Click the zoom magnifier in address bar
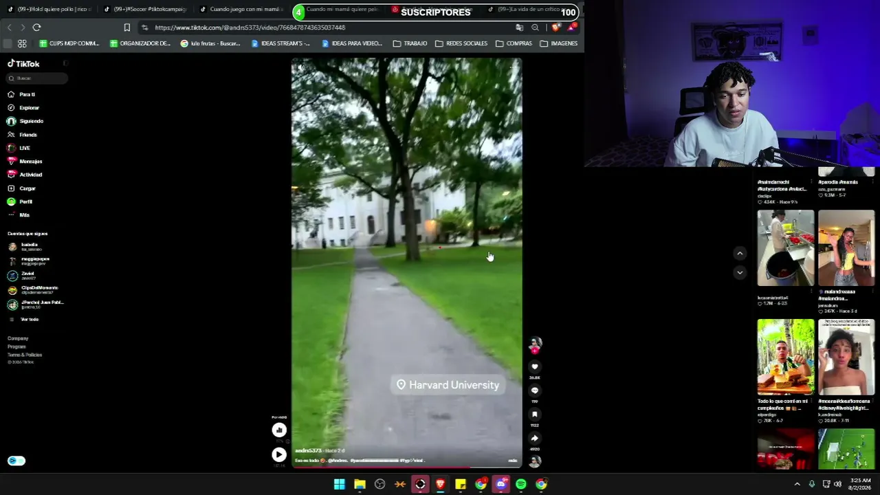The height and width of the screenshot is (495, 880). tap(535, 27)
